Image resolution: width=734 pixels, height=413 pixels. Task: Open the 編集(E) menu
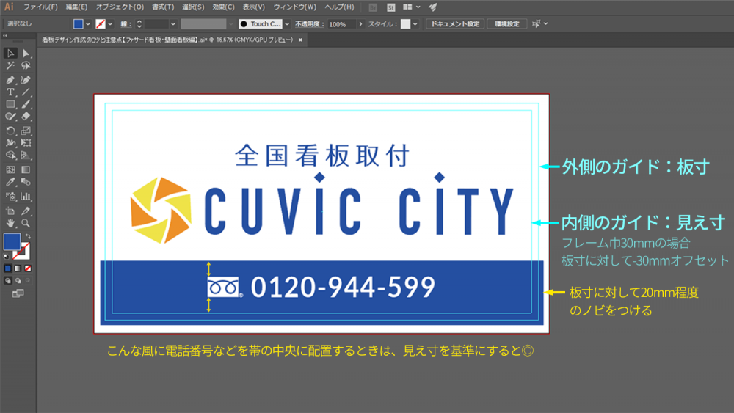tap(76, 7)
